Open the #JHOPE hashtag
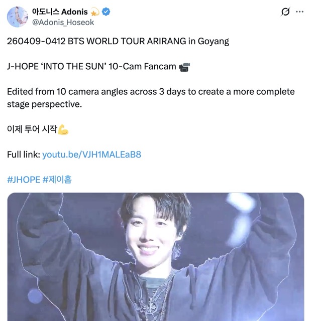 [x=24, y=180]
